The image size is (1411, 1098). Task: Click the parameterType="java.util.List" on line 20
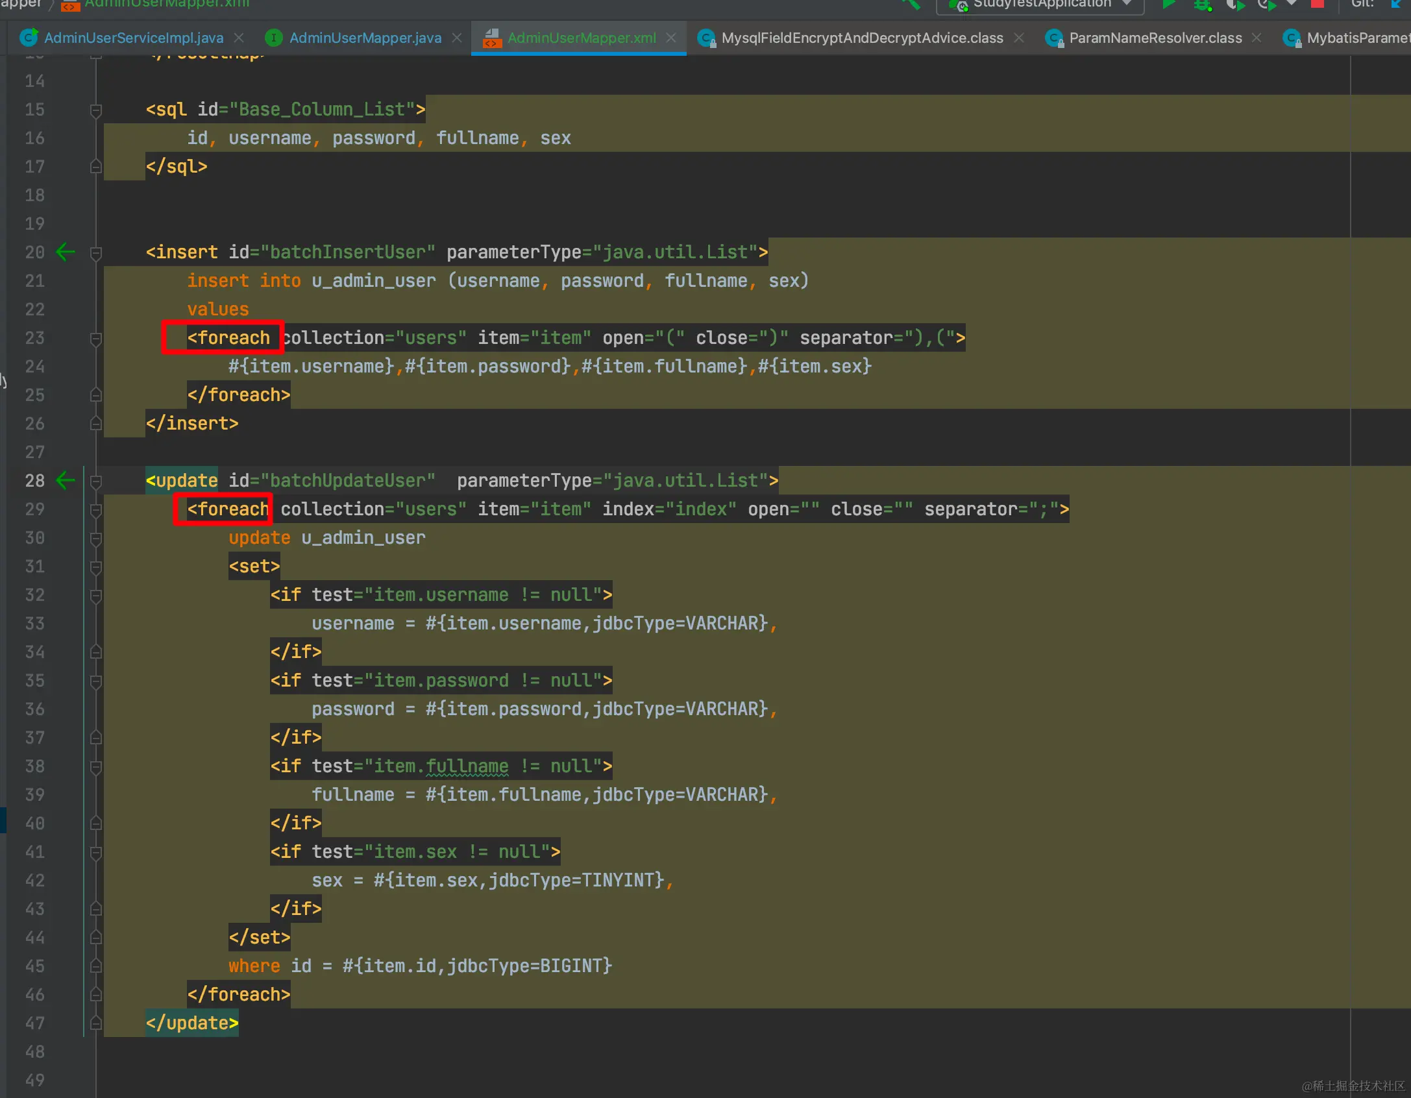click(x=602, y=252)
